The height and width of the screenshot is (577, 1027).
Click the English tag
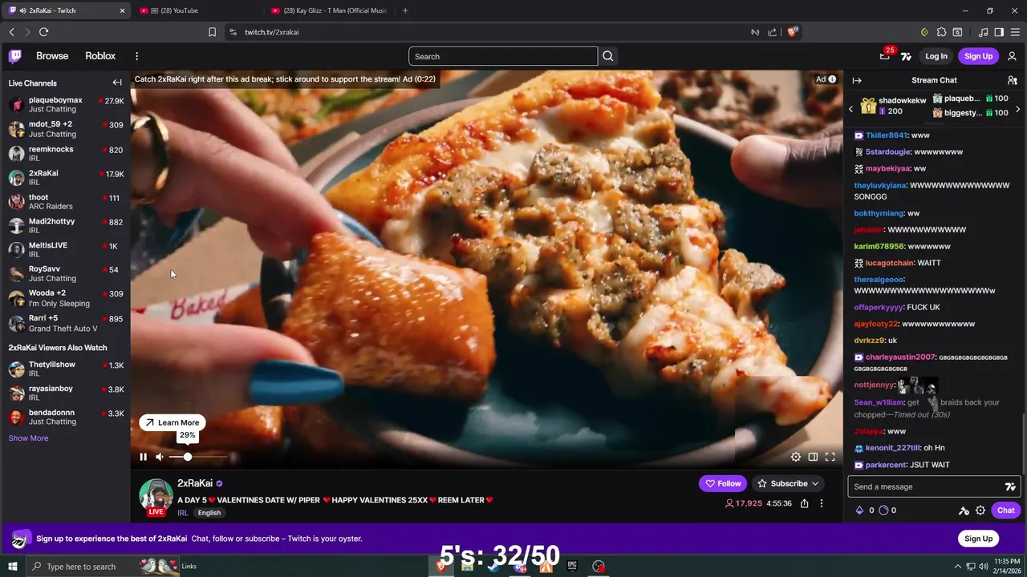tap(209, 513)
